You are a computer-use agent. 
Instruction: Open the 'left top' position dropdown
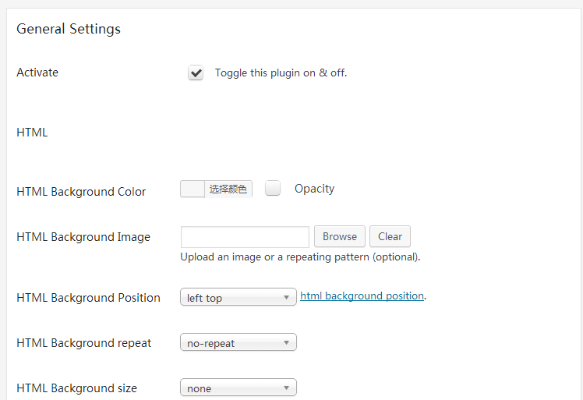coord(238,298)
